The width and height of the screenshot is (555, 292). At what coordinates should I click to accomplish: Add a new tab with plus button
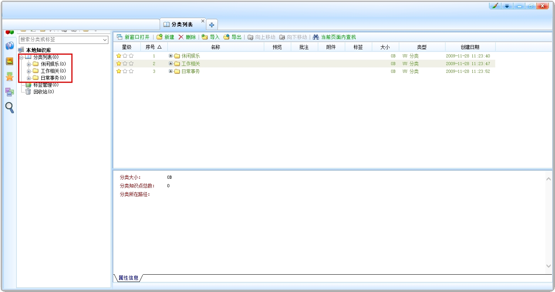point(212,25)
